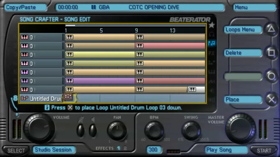Select the first track's loop at bar 9

point(170,37)
